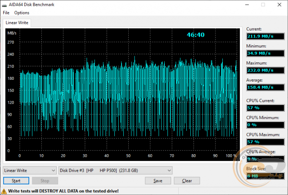Click the MB/s axis label on graph
Image resolution: width=288 pixels, height=195 pixels.
[12, 33]
